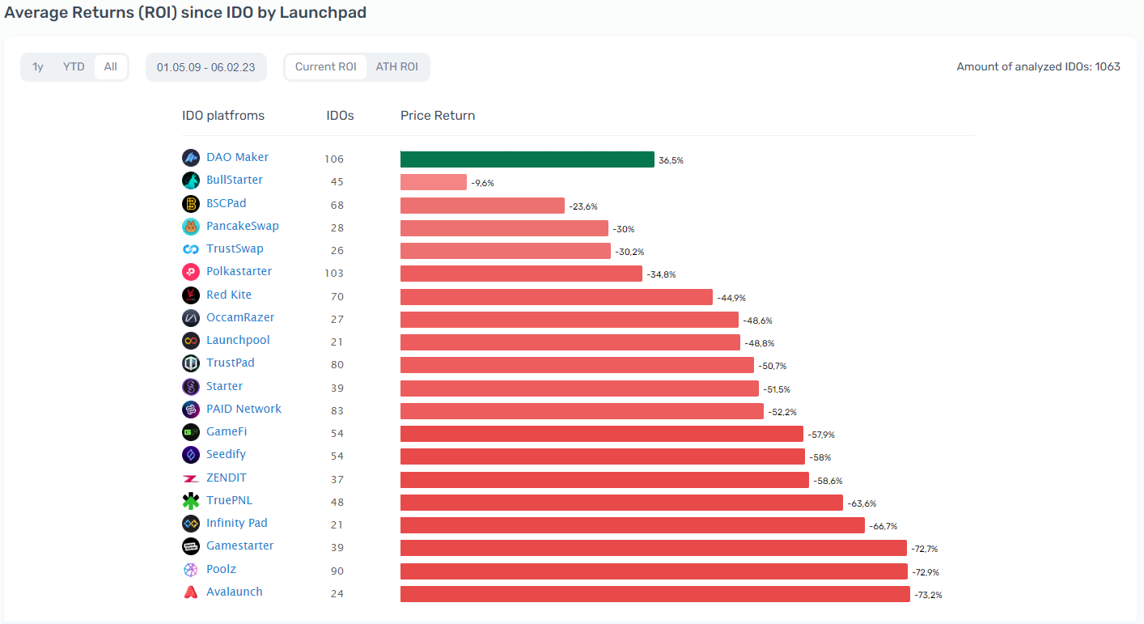The image size is (1144, 624).
Task: Click the -72,7% label for Gamestarter
Action: tap(925, 549)
